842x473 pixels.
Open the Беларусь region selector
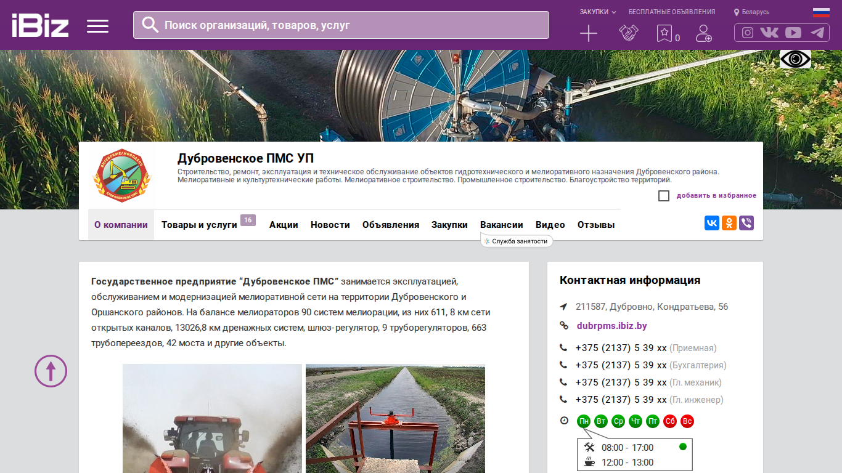(x=751, y=12)
